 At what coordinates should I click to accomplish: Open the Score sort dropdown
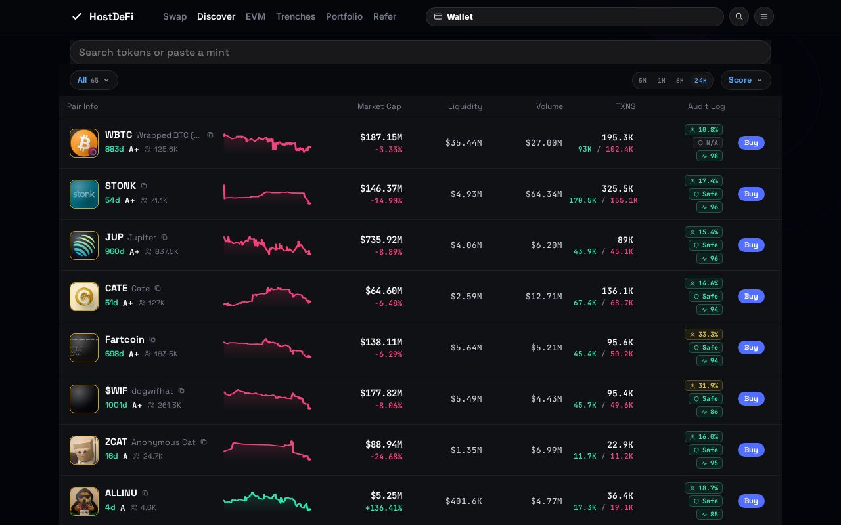(x=746, y=80)
